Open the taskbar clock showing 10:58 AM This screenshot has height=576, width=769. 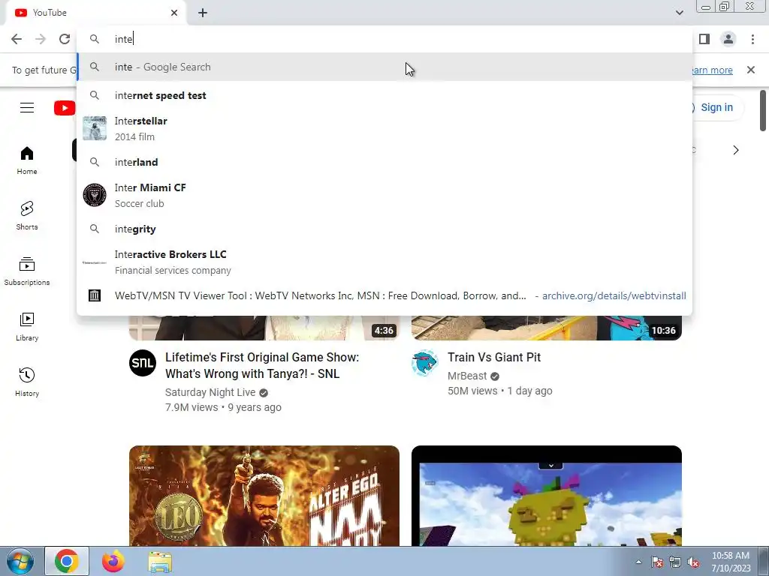(731, 562)
